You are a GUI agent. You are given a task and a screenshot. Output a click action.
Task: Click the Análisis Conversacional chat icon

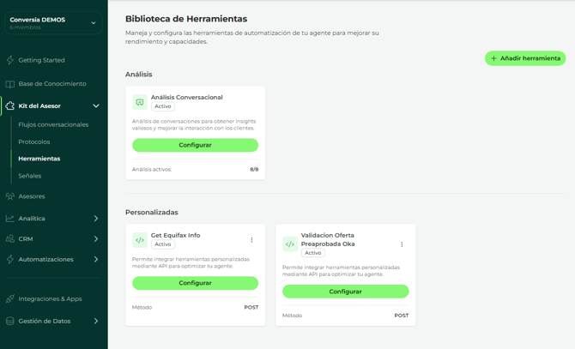click(x=140, y=102)
